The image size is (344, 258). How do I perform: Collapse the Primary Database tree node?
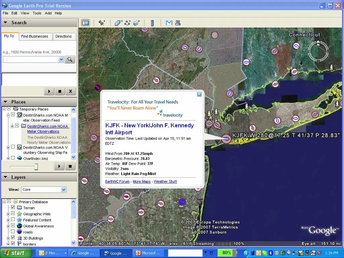(x=4, y=202)
